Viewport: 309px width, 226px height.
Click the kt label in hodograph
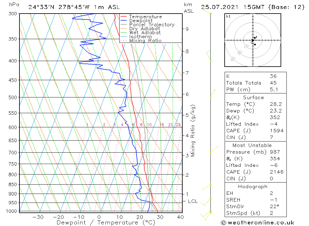[x=228, y=16]
